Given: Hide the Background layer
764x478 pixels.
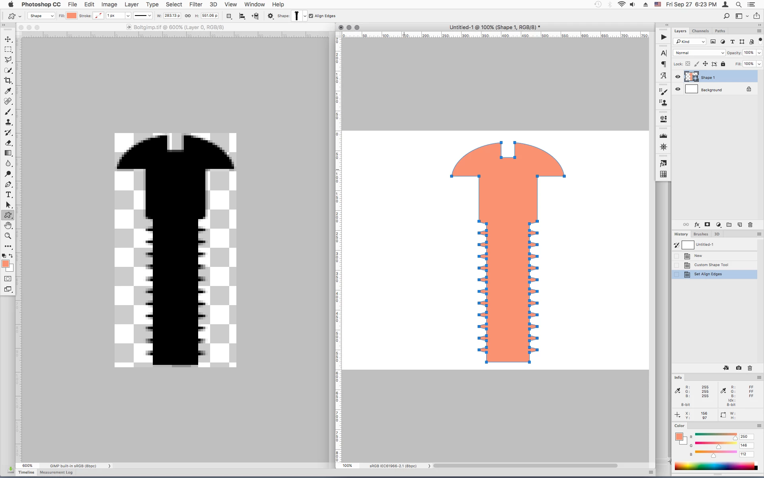Looking at the screenshot, I should 678,89.
